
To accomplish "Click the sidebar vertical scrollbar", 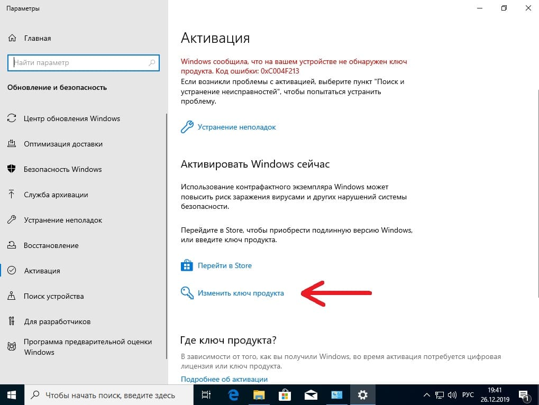I will click(x=167, y=236).
